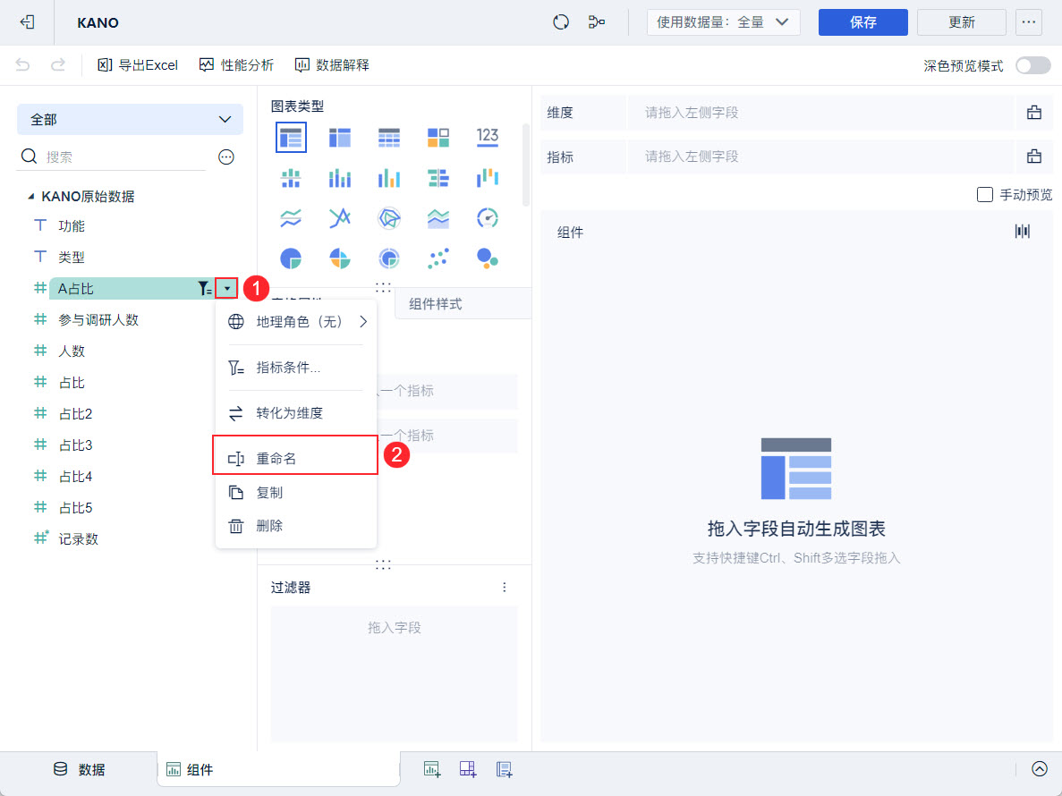Choose 复制 menu item
Screen dimensions: 1062x796
click(x=296, y=493)
